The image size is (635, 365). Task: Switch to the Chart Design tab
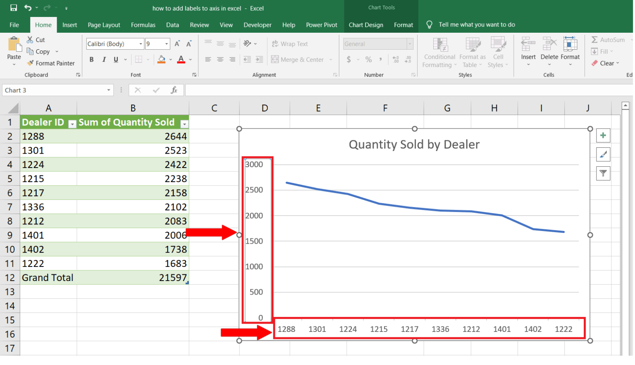(x=366, y=25)
